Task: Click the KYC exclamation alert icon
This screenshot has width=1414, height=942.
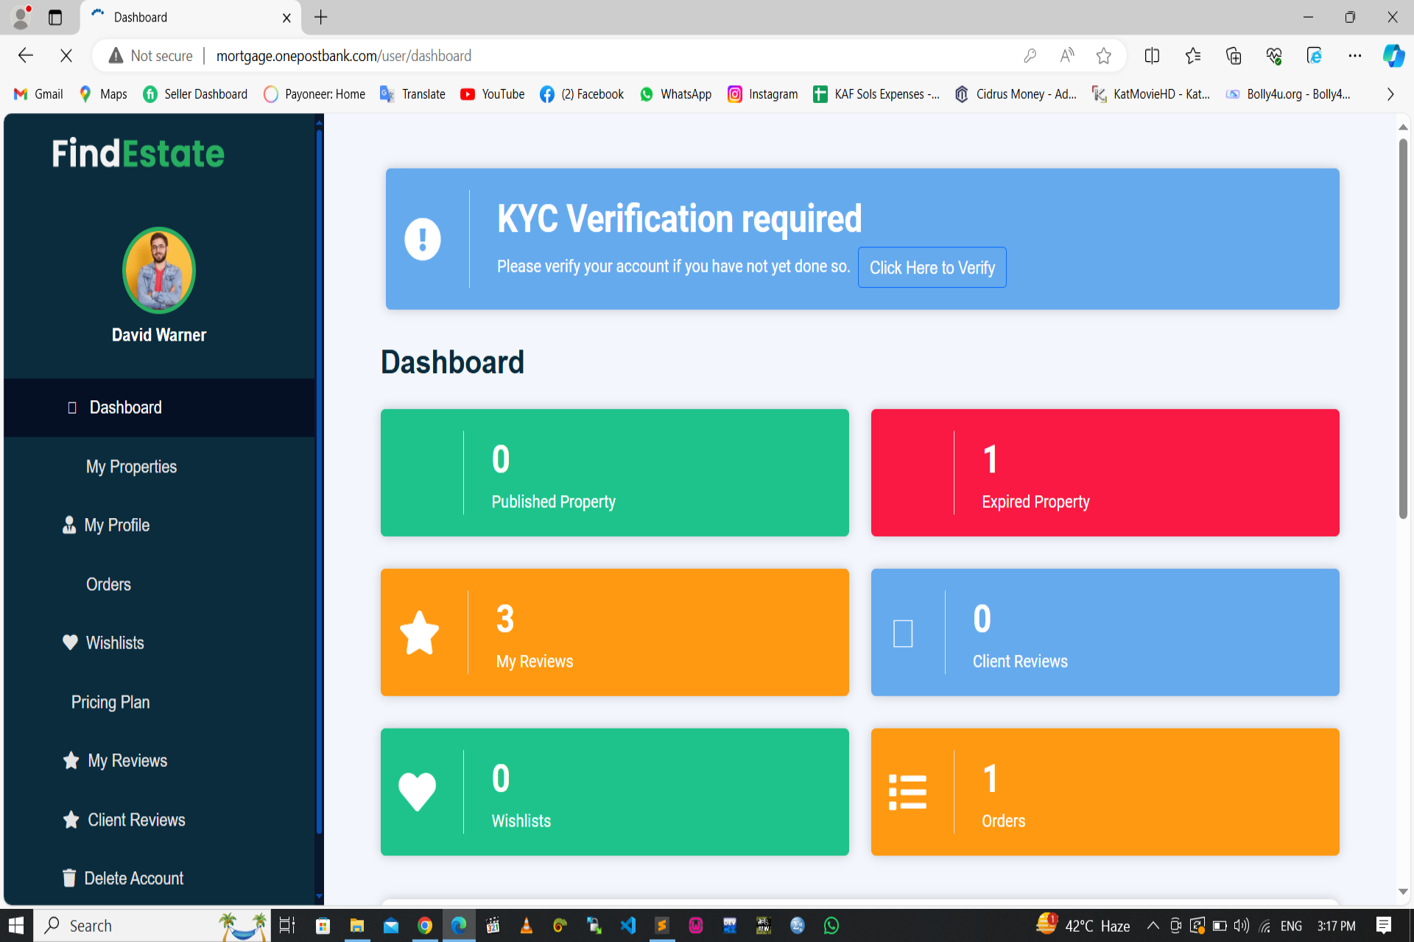Action: click(x=423, y=239)
